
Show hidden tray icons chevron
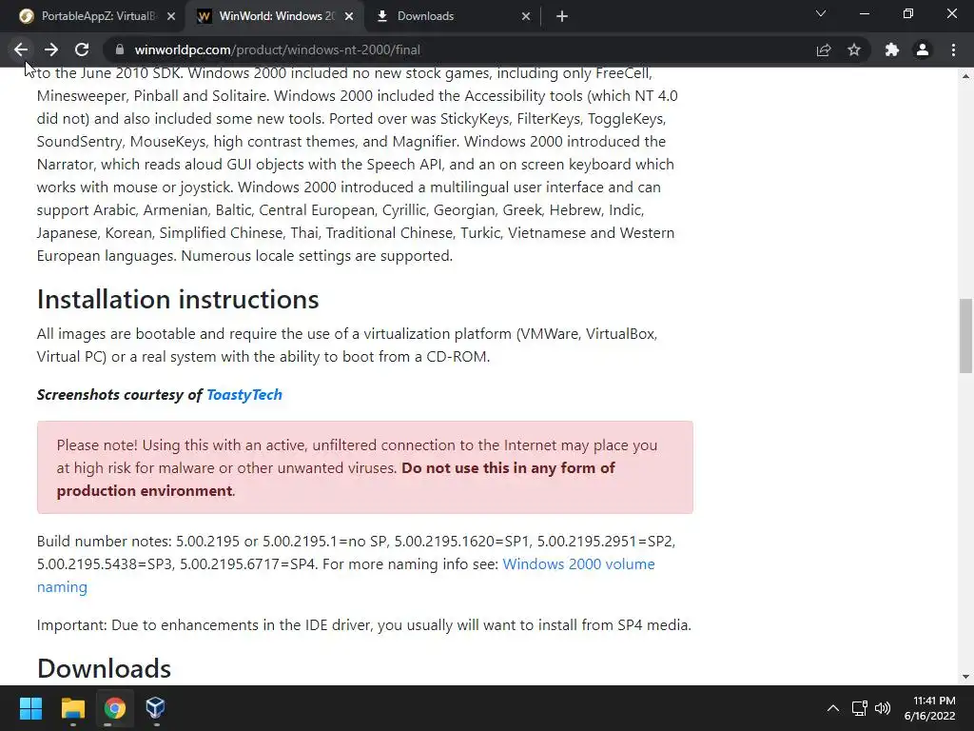(833, 708)
